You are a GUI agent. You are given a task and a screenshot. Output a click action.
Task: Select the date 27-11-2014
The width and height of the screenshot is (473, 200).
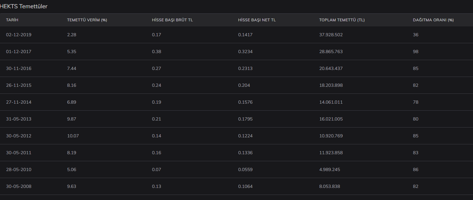coord(19,102)
